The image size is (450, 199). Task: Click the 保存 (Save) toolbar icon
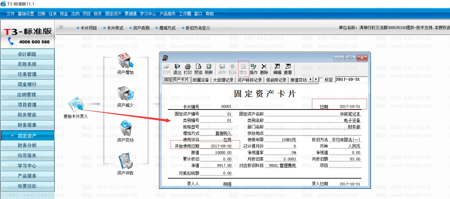(222, 69)
